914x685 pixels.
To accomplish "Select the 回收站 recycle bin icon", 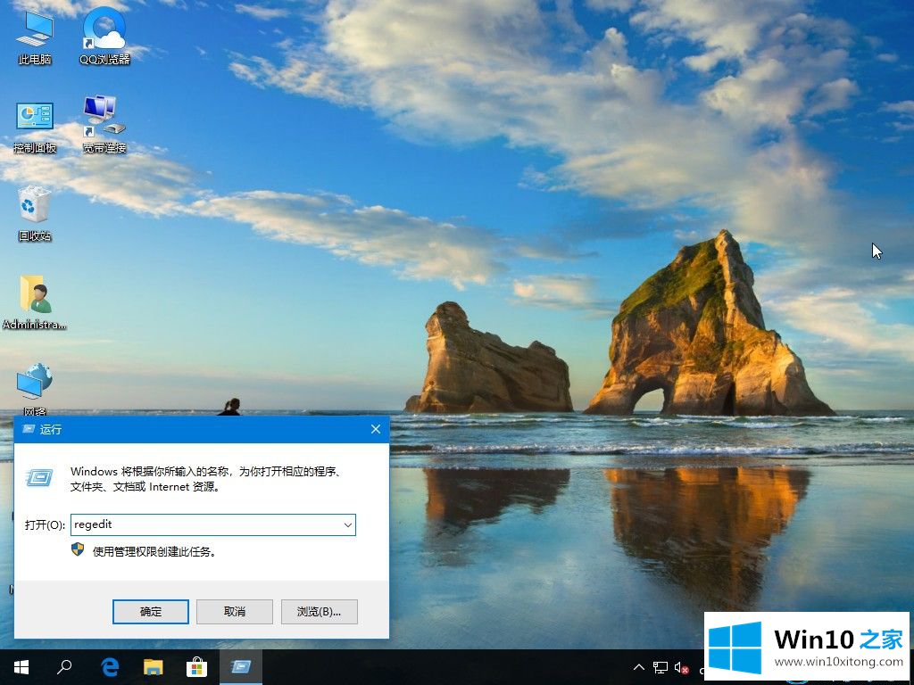I will 35,210.
